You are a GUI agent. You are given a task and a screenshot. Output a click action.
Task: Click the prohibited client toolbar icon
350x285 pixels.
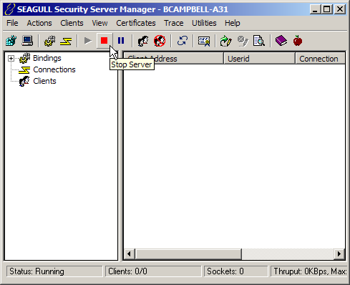(160, 41)
